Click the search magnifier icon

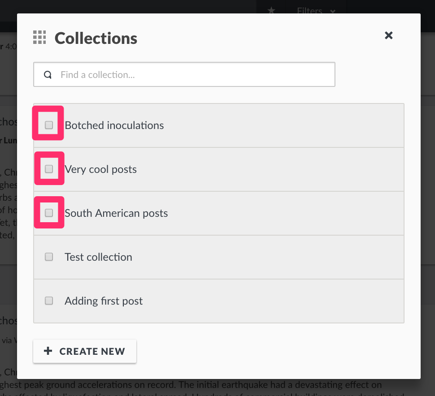tap(48, 74)
